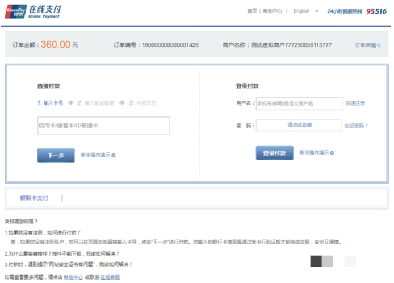The image size is (394, 283).
Task: Click the 用户名 username field
Action: pos(299,103)
